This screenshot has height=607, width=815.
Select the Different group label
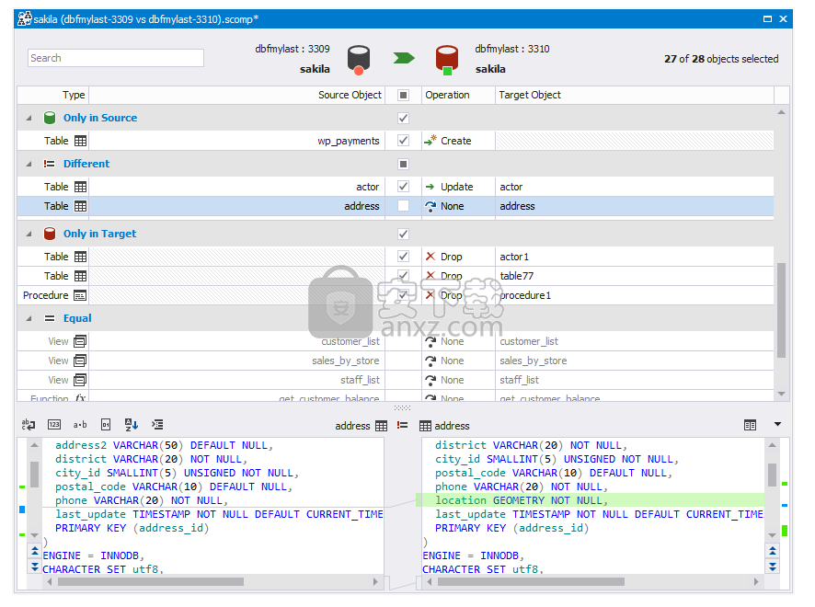point(86,164)
